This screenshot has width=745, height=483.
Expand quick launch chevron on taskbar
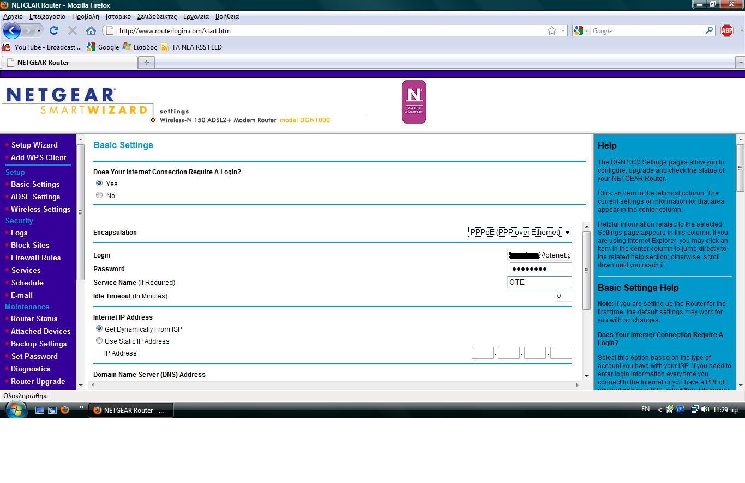[x=81, y=407]
